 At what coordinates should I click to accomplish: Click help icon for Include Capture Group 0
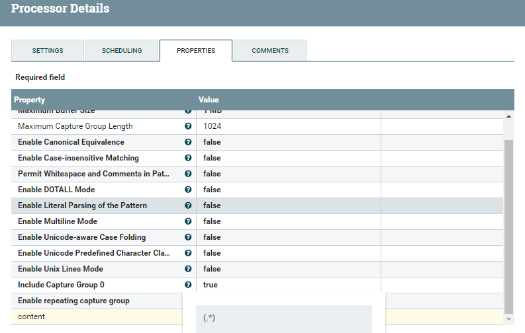188,285
